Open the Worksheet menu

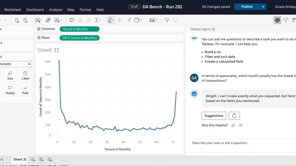12,10
